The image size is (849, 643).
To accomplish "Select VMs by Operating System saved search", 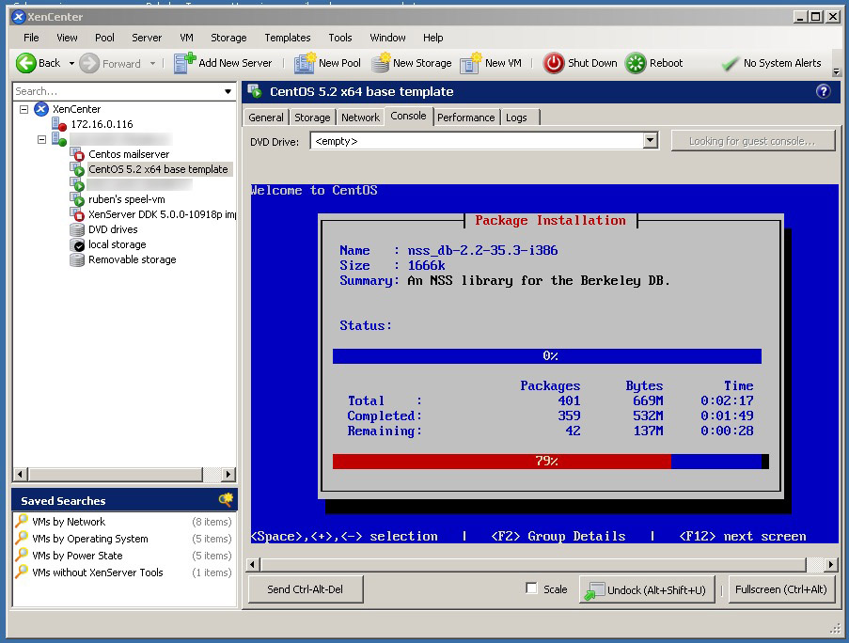I will (x=90, y=539).
